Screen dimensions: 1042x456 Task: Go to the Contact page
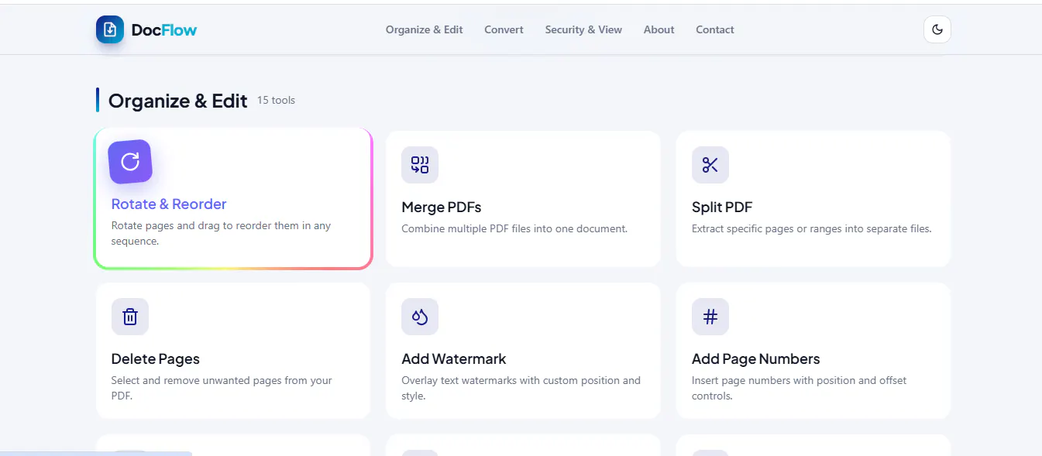point(714,29)
